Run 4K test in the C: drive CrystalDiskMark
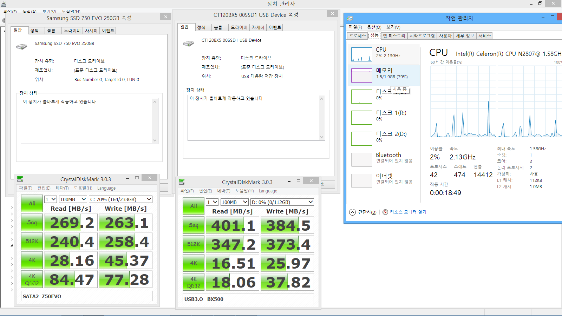The height and width of the screenshot is (316, 562). pos(32,260)
